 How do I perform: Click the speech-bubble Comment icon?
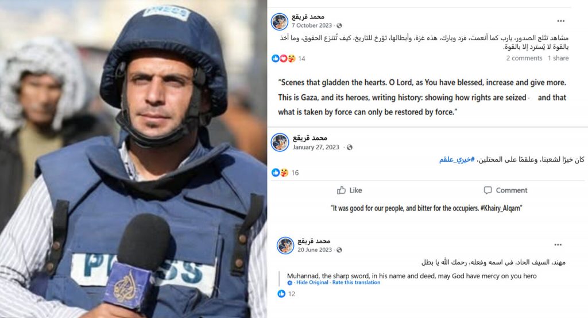(488, 190)
